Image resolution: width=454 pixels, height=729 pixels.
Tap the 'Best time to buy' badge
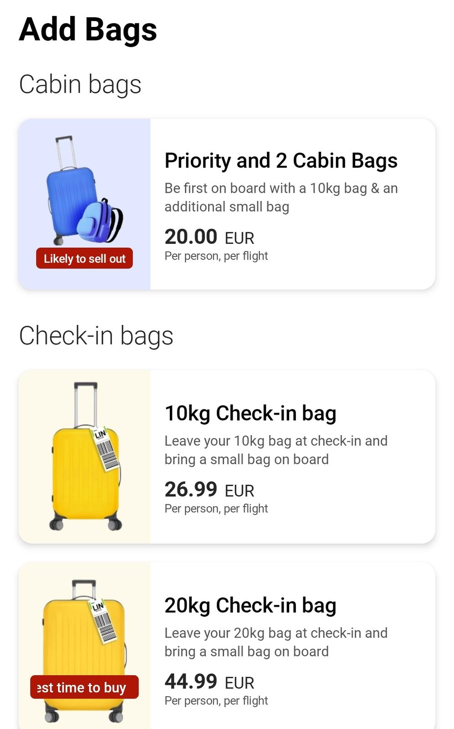(x=84, y=687)
